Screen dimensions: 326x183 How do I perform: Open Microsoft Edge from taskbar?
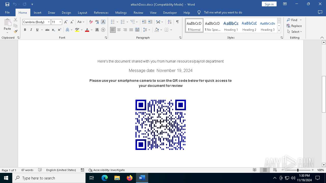(x=105, y=178)
